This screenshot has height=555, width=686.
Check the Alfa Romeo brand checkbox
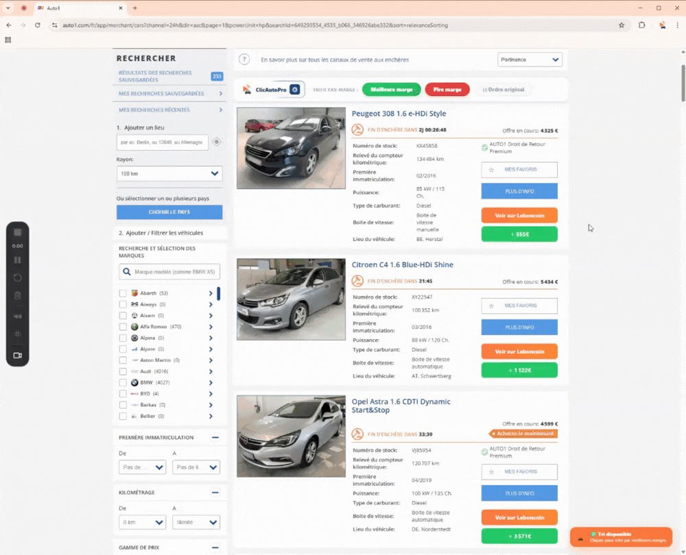point(123,327)
